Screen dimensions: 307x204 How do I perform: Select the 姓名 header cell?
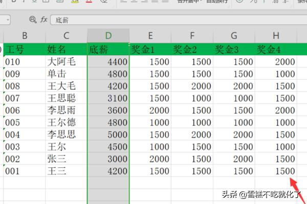pyautogui.click(x=66, y=49)
